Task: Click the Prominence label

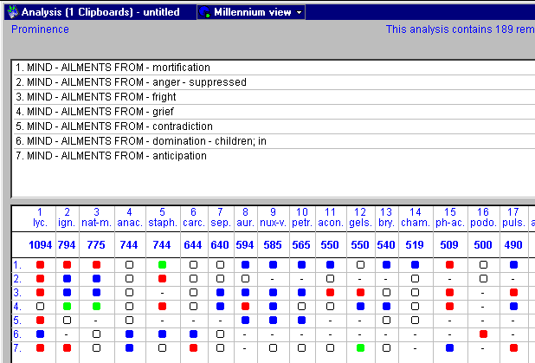Action: (x=40, y=29)
